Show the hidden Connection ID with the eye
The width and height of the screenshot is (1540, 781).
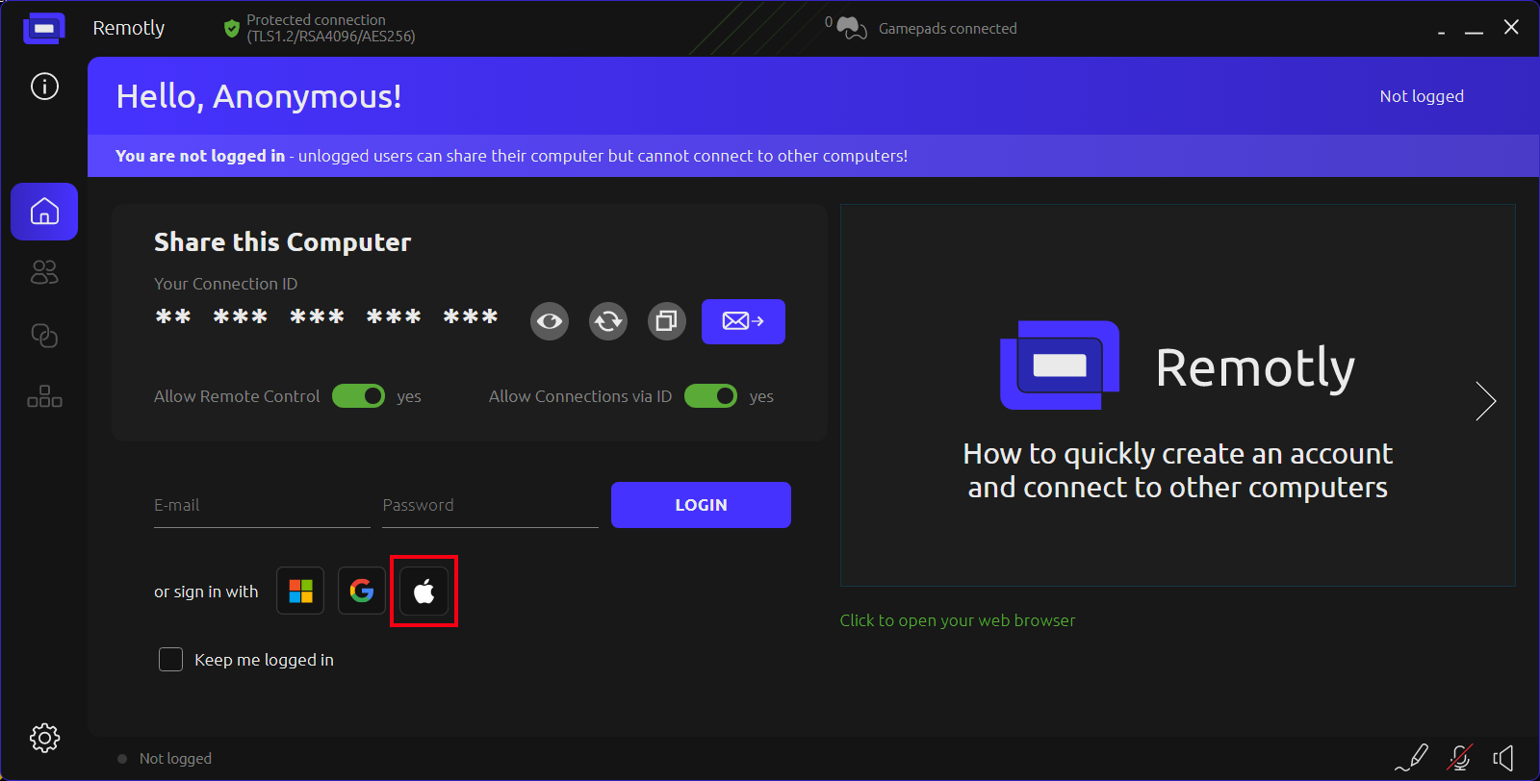[550, 321]
